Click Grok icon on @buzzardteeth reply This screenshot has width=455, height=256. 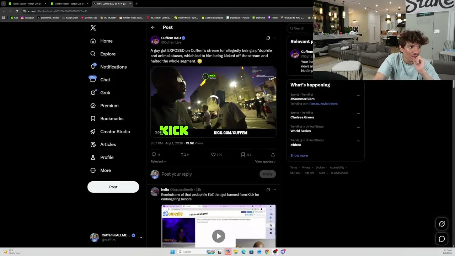tap(268, 190)
